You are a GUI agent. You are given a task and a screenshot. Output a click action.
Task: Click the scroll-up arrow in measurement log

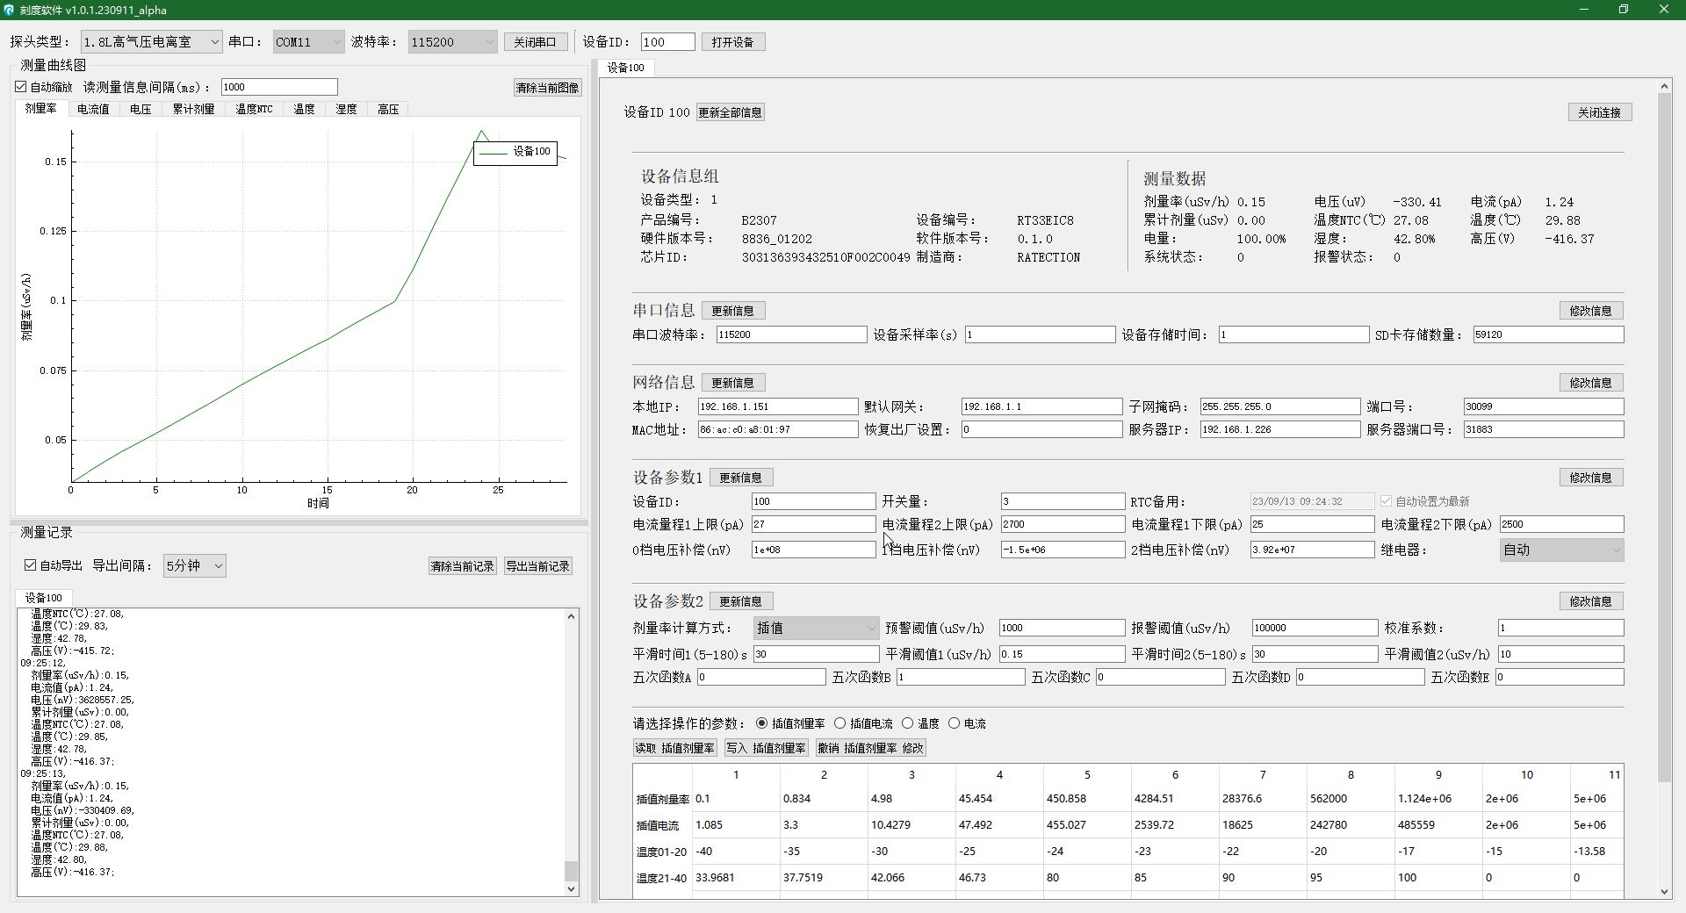pyautogui.click(x=571, y=616)
